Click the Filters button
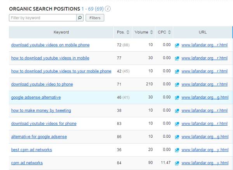The image size is (233, 170). point(95,18)
